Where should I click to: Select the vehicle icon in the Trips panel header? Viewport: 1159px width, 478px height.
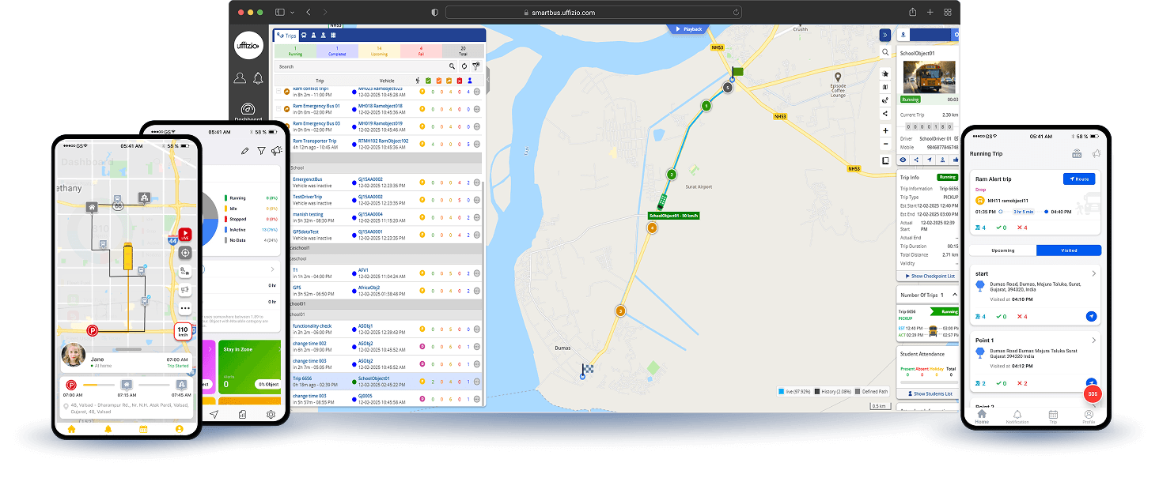pyautogui.click(x=304, y=35)
